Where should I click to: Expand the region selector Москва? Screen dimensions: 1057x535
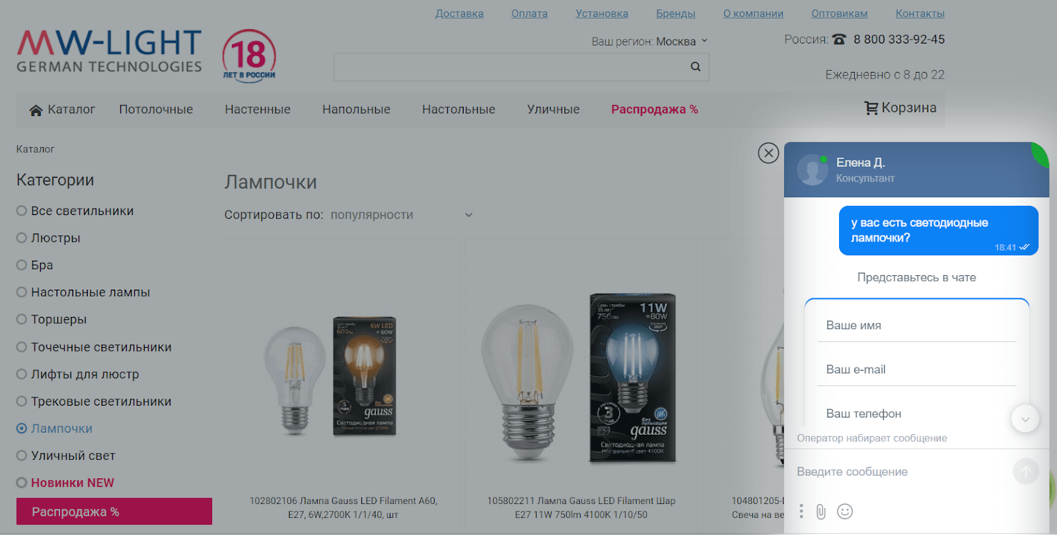point(682,42)
